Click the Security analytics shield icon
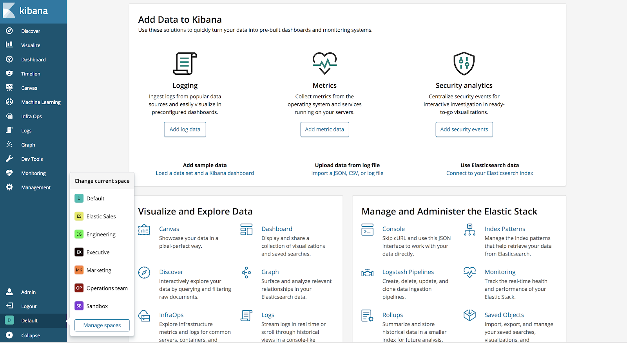The height and width of the screenshot is (344, 627). pos(464,63)
